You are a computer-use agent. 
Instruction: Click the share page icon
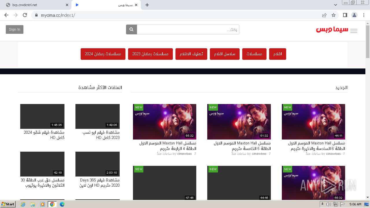pyautogui.click(x=324, y=15)
